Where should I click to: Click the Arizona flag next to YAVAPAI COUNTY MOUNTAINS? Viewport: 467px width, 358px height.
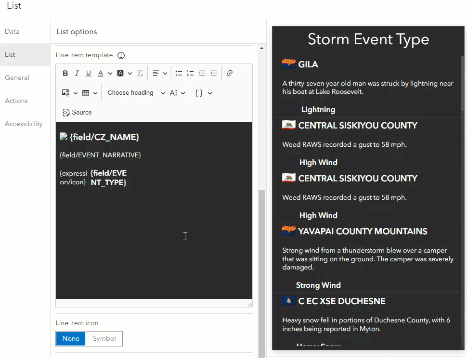coord(289,230)
